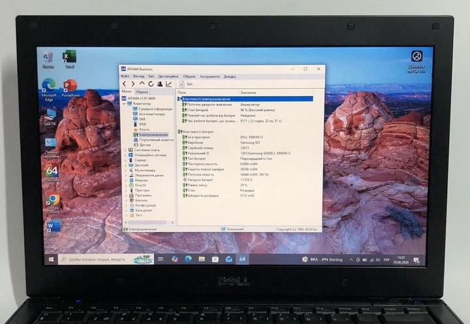Select the Датчик tree item

click(142, 145)
